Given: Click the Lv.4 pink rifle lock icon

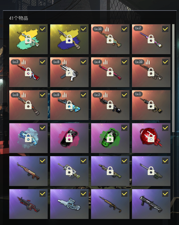Looking at the screenshot, I should click(x=110, y=72).
